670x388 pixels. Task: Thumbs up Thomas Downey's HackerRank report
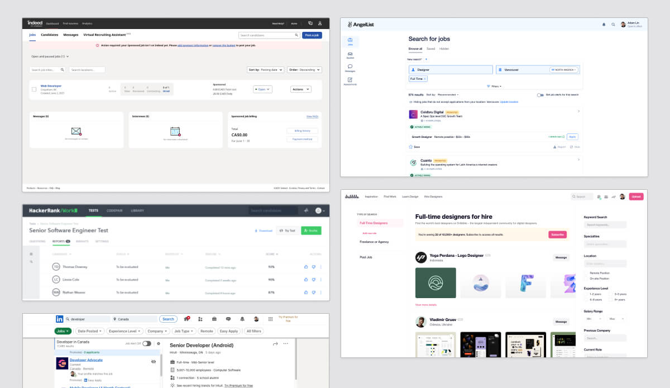point(306,267)
